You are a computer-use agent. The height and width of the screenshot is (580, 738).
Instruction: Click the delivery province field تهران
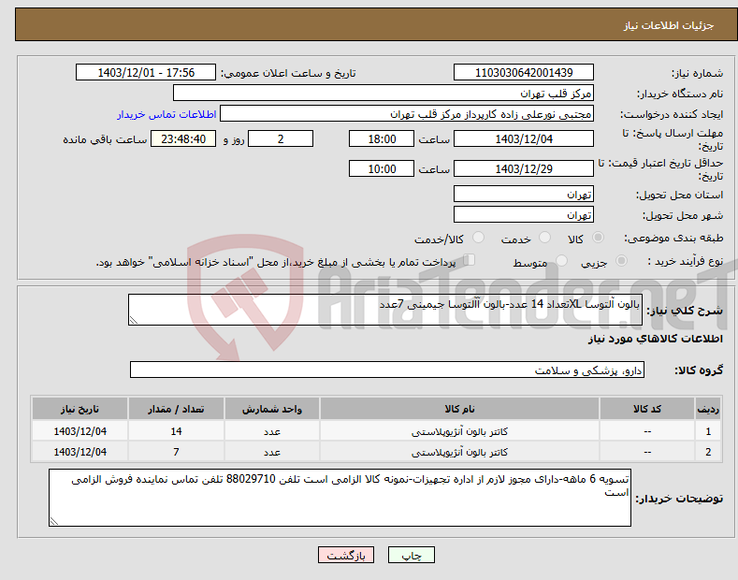(524, 194)
